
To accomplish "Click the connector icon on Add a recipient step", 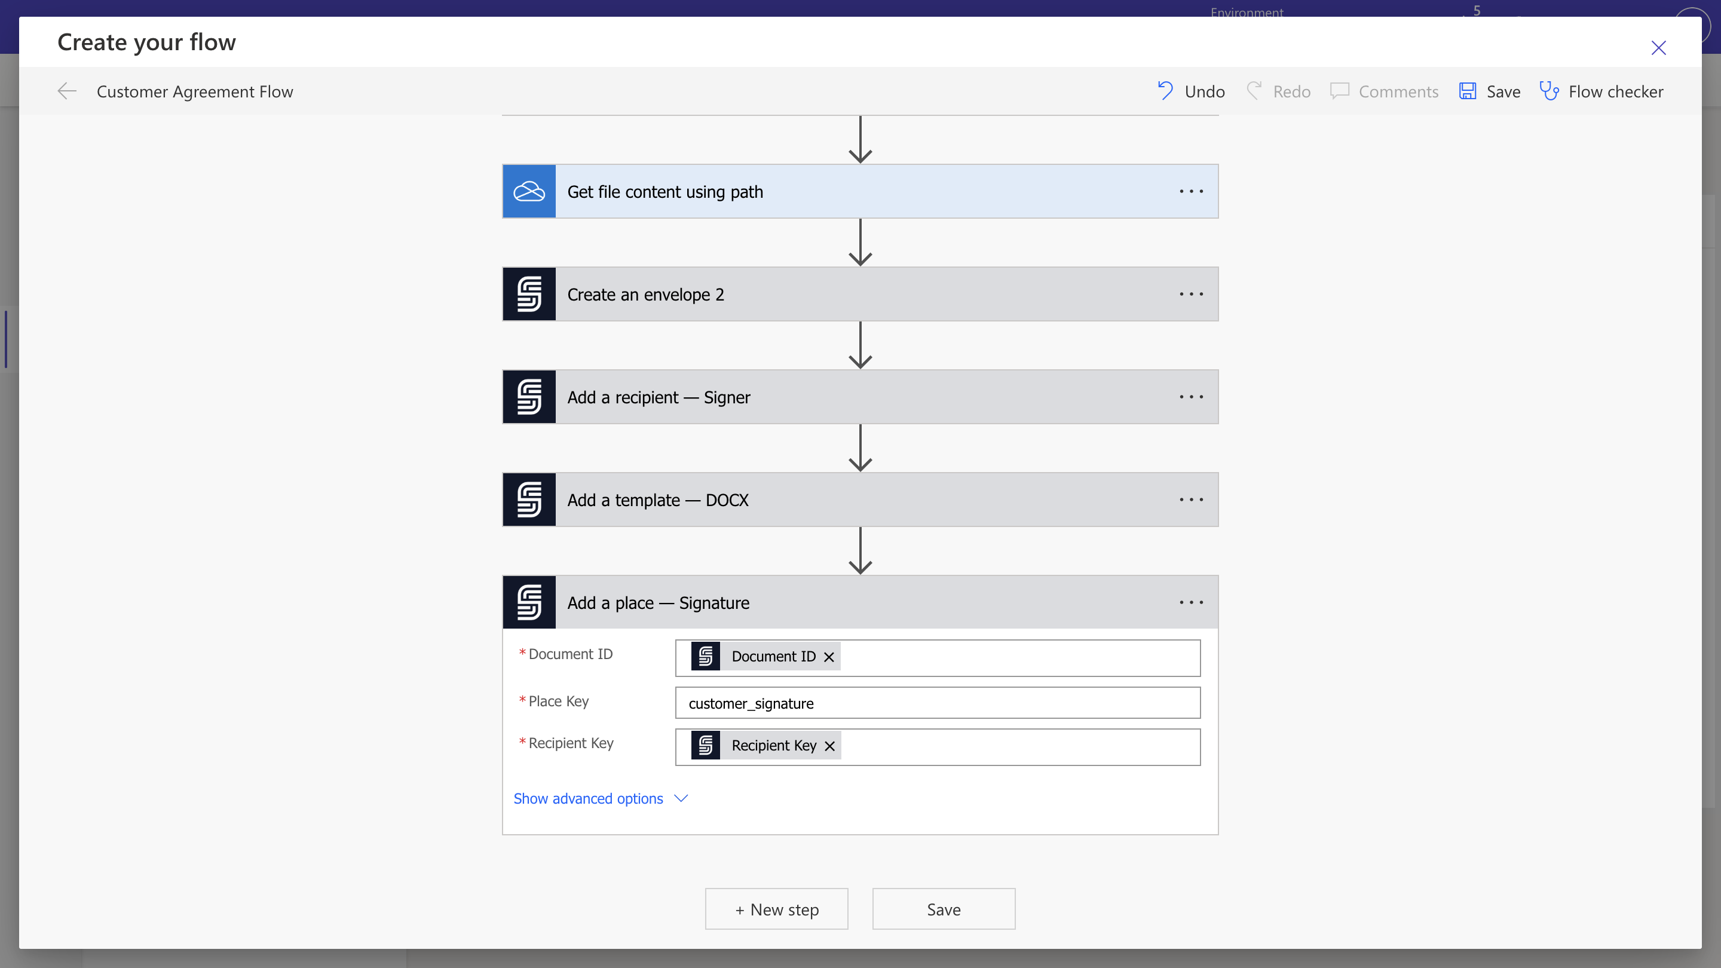I will (x=528, y=397).
